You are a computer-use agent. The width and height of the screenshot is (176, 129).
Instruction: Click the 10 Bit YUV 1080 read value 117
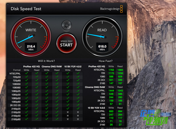[120, 118]
